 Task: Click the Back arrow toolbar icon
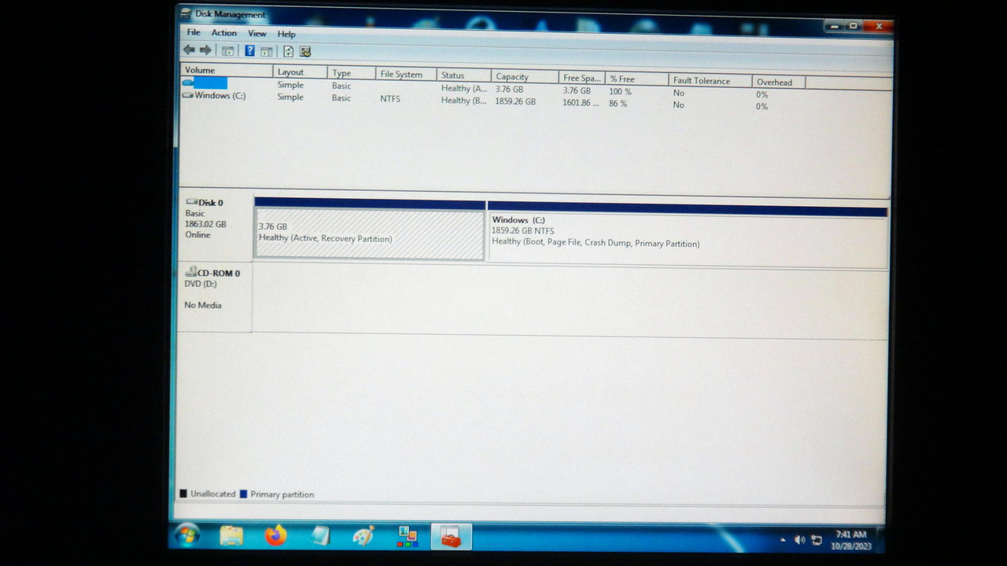[x=189, y=50]
